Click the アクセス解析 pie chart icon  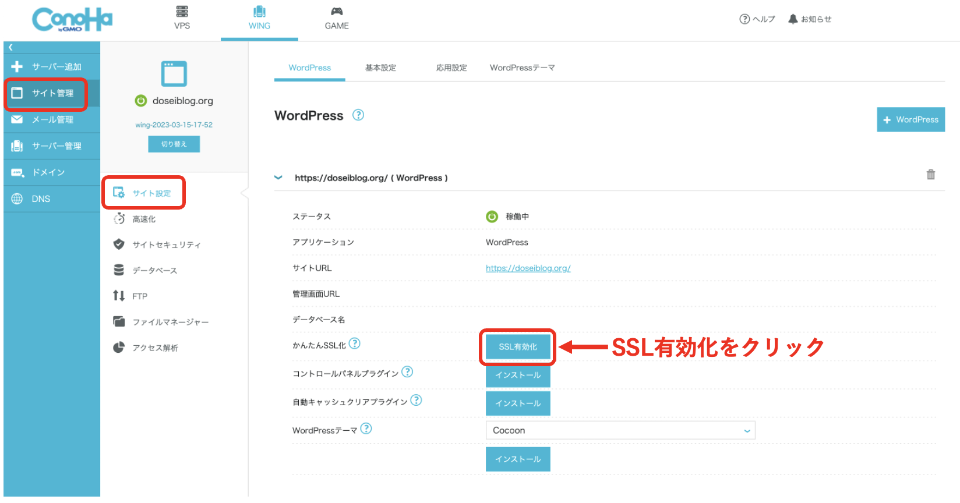coord(119,348)
